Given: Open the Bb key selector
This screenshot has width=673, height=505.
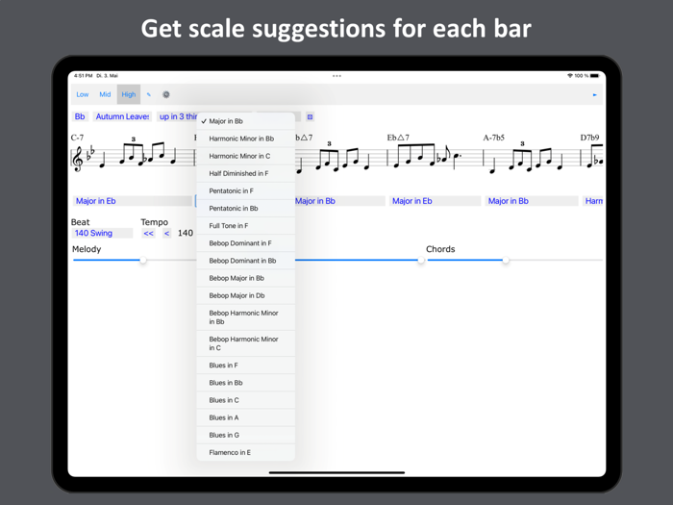Looking at the screenshot, I should [80, 116].
